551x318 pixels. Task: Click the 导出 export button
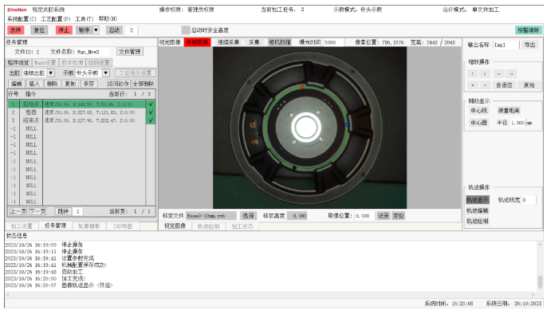tap(529, 45)
